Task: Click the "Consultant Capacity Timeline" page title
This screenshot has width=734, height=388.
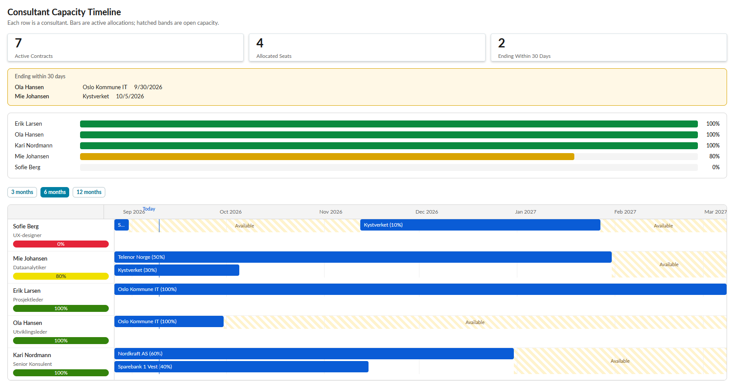Action: 64,12
